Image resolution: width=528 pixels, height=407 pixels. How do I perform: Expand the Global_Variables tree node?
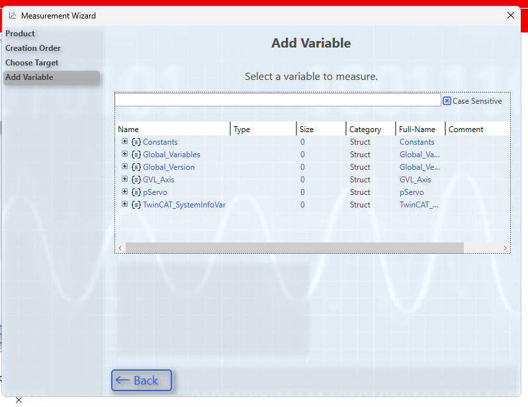click(x=124, y=154)
